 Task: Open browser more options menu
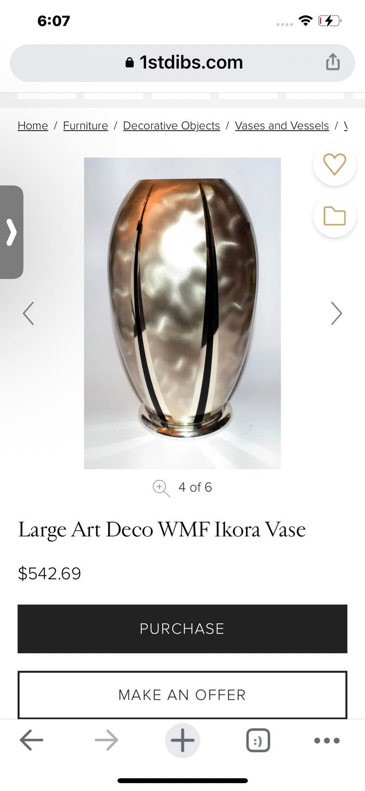click(x=327, y=741)
